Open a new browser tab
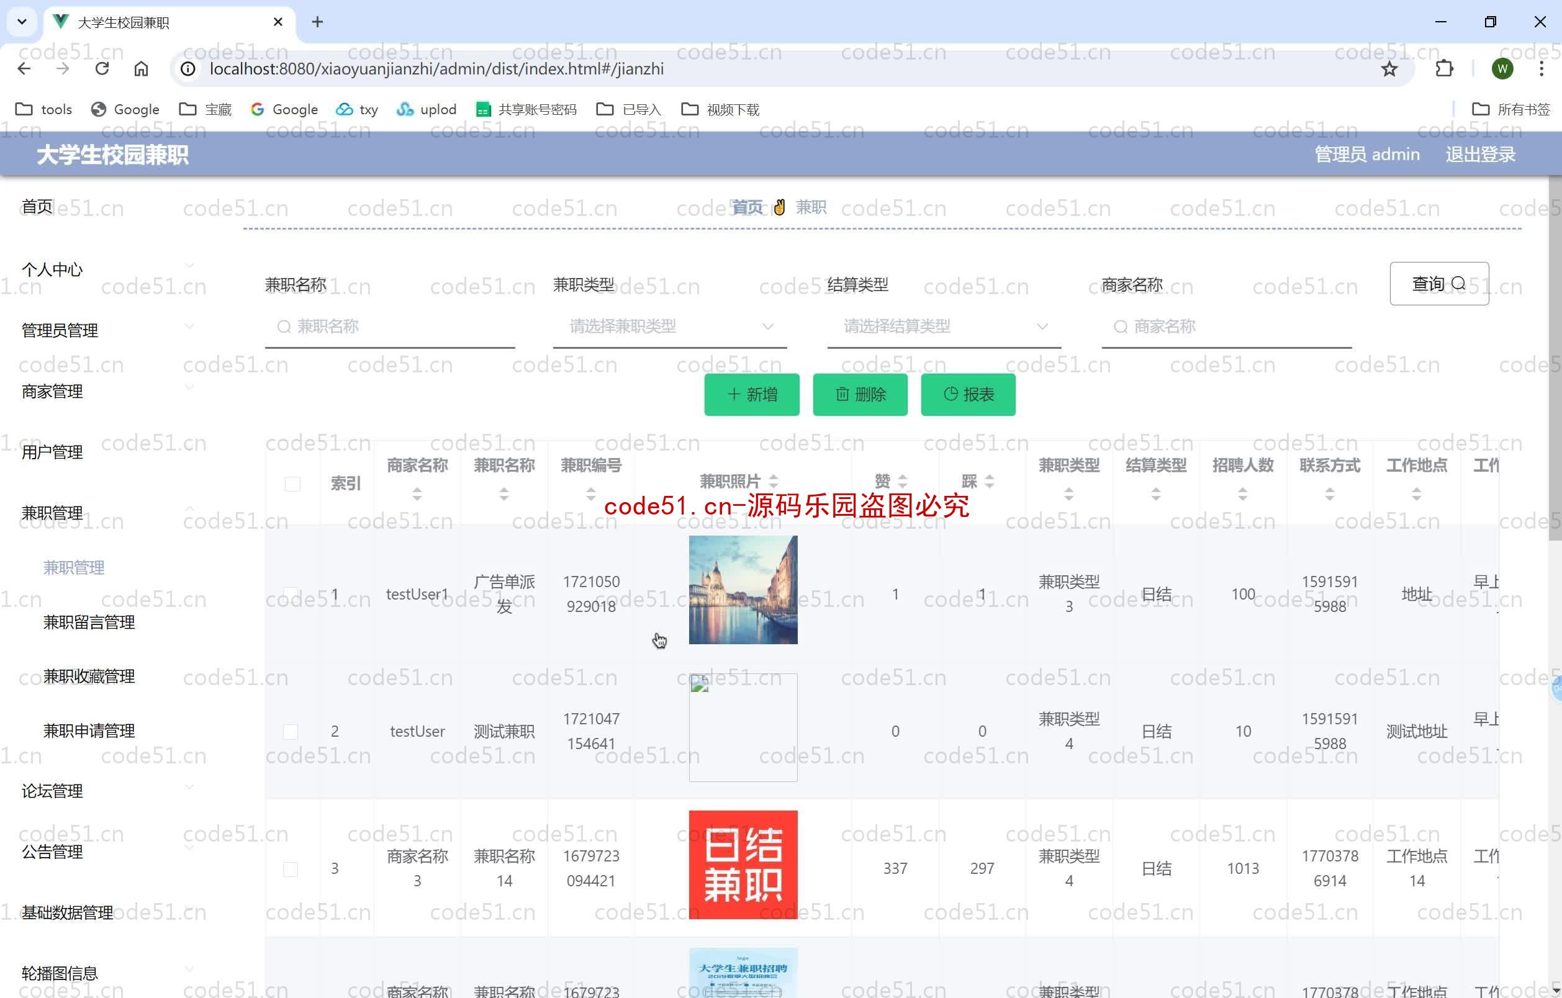 pyautogui.click(x=317, y=22)
